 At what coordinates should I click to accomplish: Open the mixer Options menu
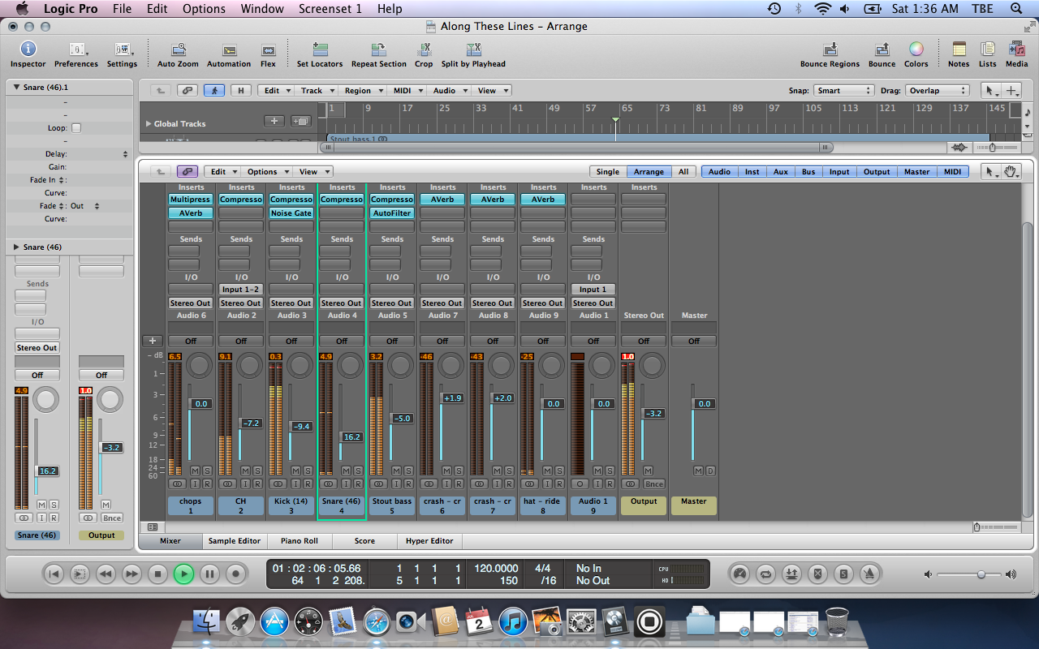pyautogui.click(x=266, y=172)
